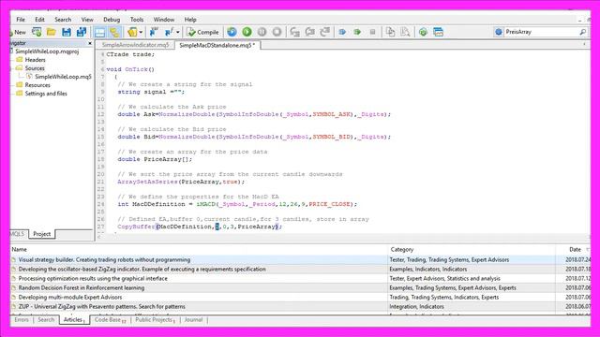The height and width of the screenshot is (337, 600).
Task: Switch to the Public Projects toolbox tab
Action: [155, 320]
